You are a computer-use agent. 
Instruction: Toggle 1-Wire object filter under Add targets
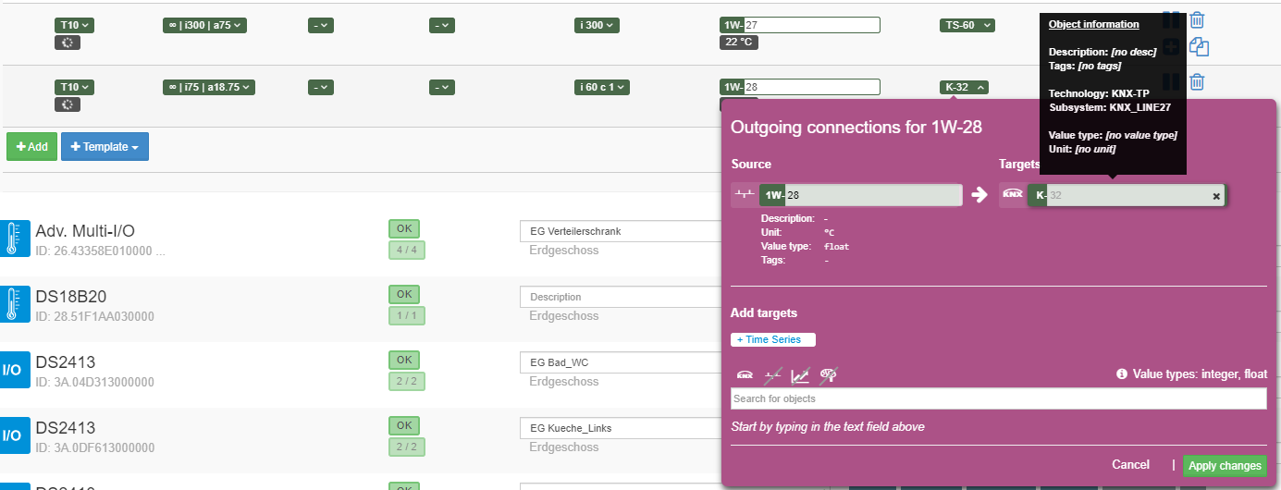click(772, 374)
